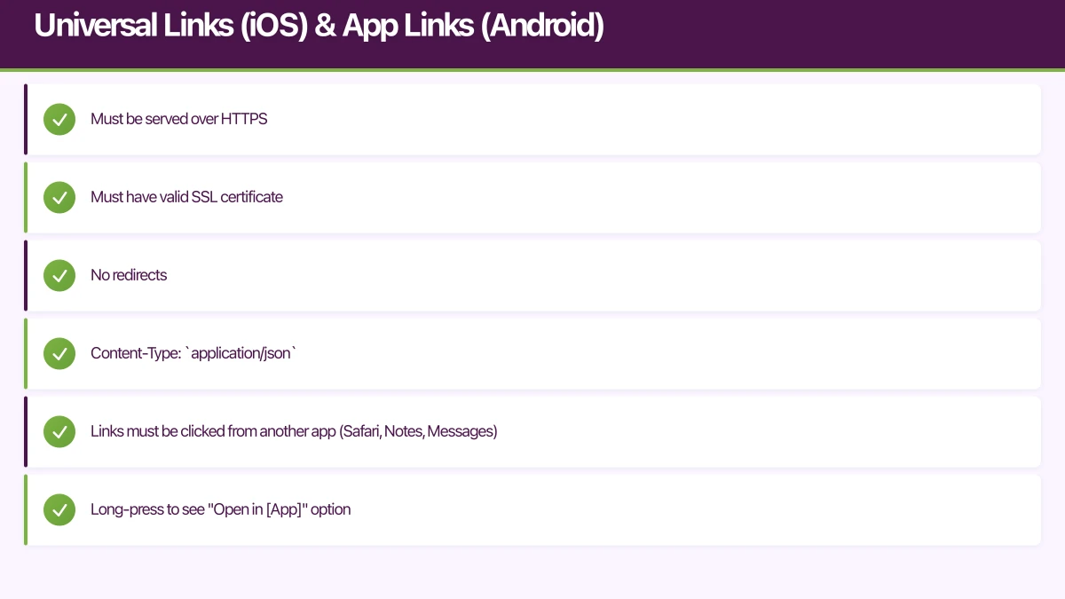Click the checkmark icon beside "Must be served over HTTPS"
1065x599 pixels.
click(x=59, y=119)
